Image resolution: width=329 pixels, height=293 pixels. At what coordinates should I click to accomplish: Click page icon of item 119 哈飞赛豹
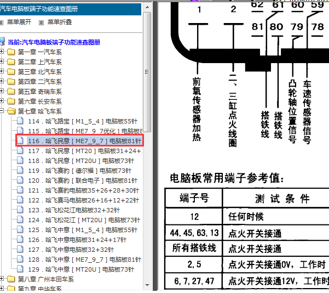[x=20, y=170]
